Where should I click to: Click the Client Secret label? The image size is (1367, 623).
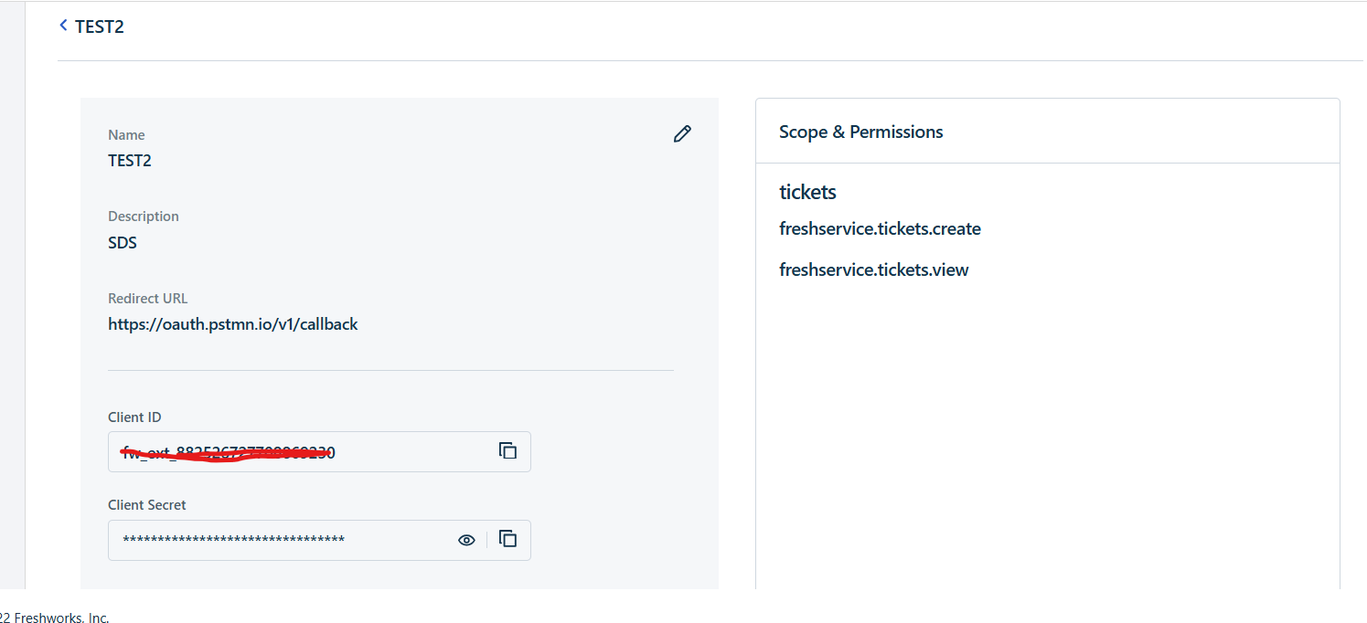pyautogui.click(x=146, y=505)
